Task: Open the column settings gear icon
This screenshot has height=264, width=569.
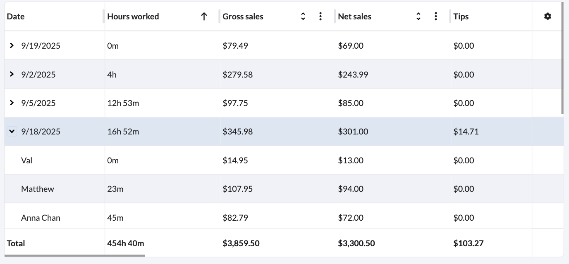Action: tap(547, 16)
